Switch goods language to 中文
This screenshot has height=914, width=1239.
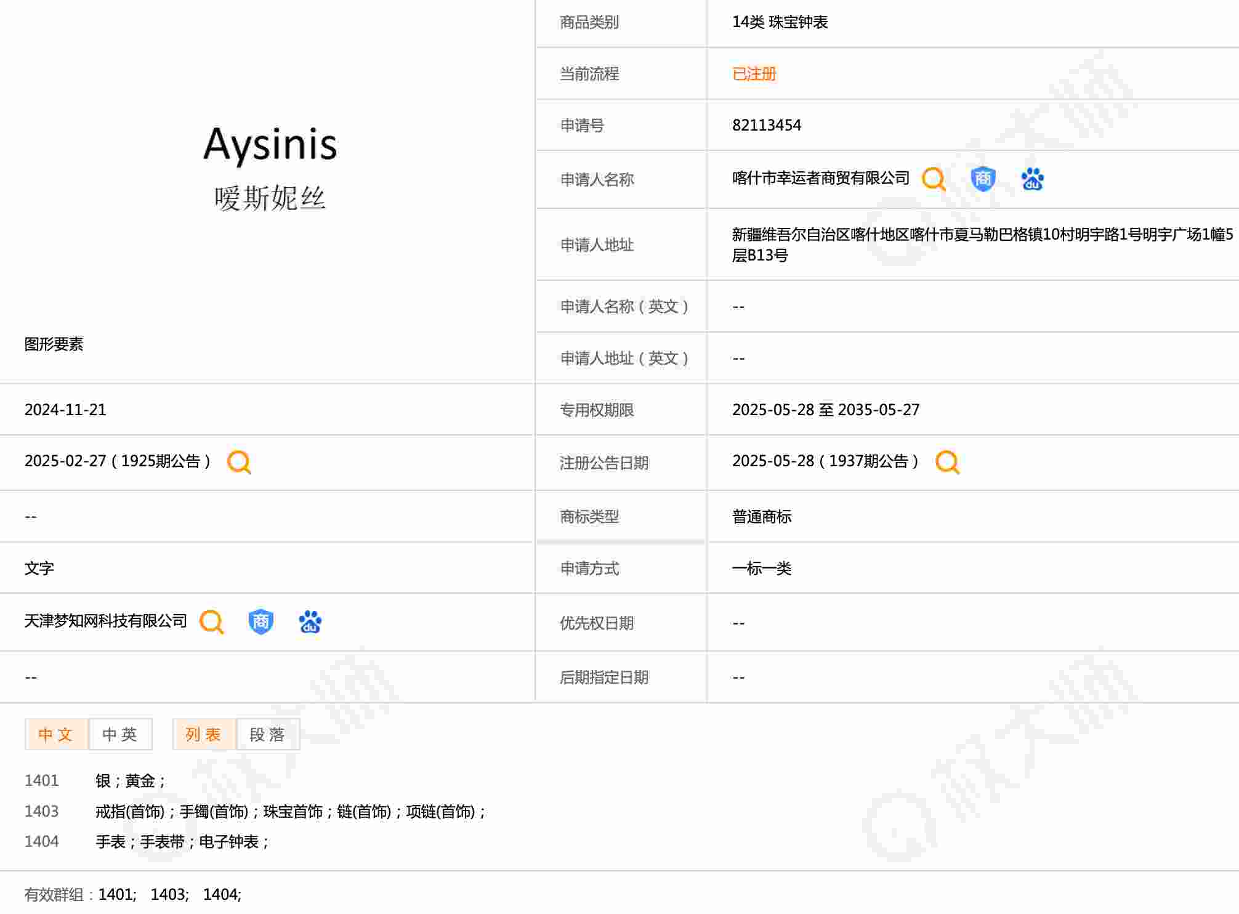pyautogui.click(x=56, y=734)
